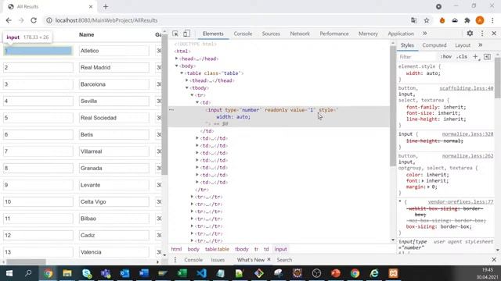Select the Layout pane tab
The height and width of the screenshot is (281, 501).
click(x=463, y=45)
